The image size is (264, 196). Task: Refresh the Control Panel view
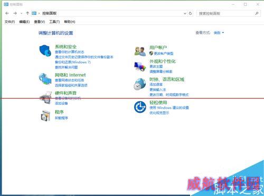190,13
